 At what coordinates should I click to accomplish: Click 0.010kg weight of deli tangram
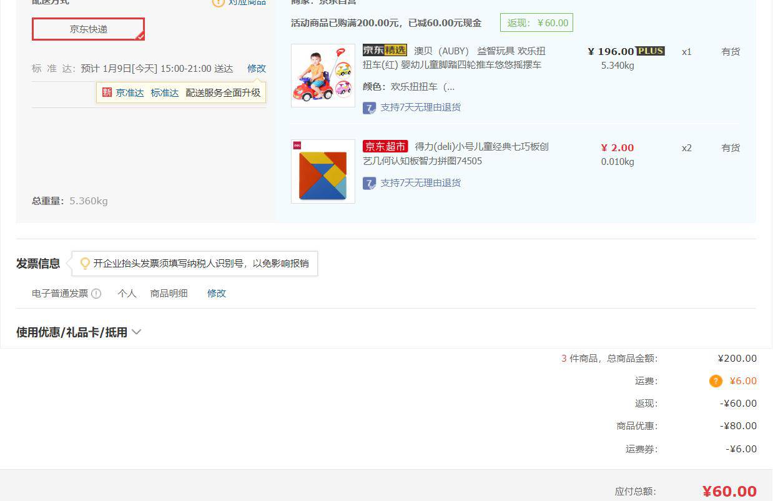point(618,162)
